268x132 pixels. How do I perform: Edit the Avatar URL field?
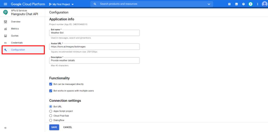coord(94,47)
